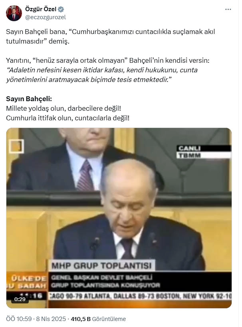Click the scrolling basketball scores ticker
Screen dimensions: 242x327
click(140, 296)
